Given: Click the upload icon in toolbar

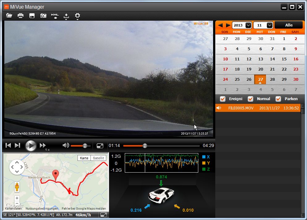Looking at the screenshot, I should 66,16.
